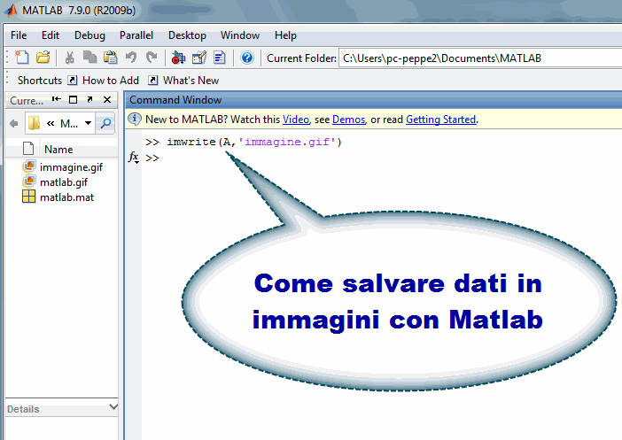The width and height of the screenshot is (622, 440).
Task: Open the Desktop menu
Action: pos(187,35)
